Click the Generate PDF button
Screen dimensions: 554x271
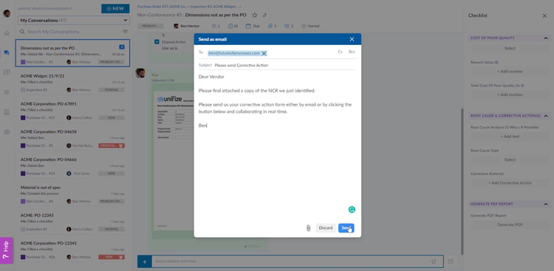click(x=510, y=224)
